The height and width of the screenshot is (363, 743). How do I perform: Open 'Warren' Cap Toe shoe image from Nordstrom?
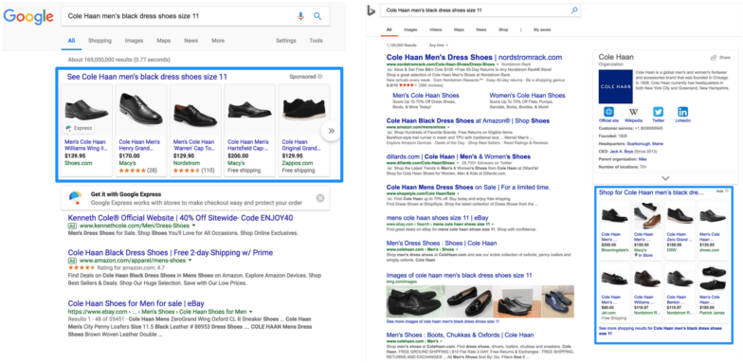(x=195, y=109)
